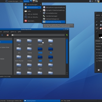The height and width of the screenshot is (102, 102).
Task: Expand the Einstellungen submenu
Action: [x=33, y=5]
